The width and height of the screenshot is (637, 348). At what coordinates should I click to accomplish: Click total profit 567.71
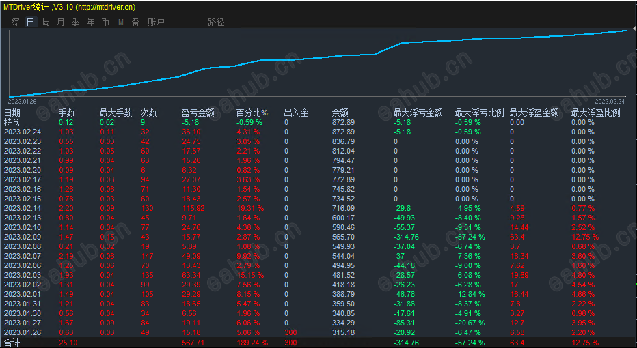(193, 343)
